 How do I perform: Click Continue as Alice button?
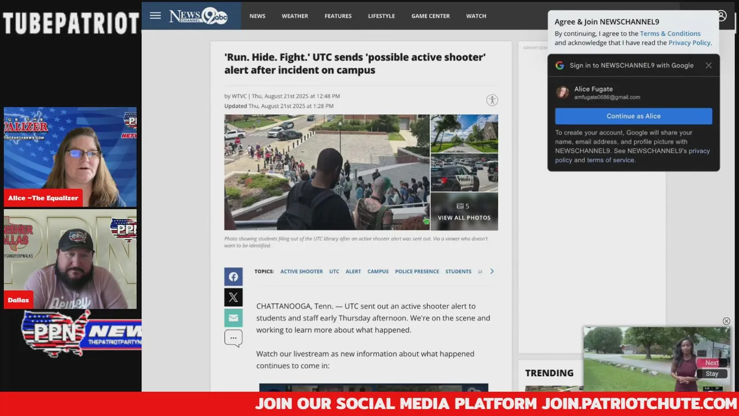(633, 116)
